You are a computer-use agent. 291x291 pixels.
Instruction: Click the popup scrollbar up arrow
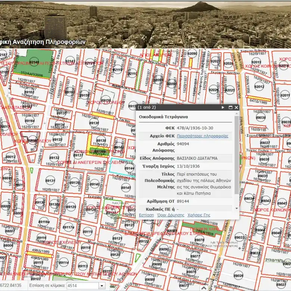click(x=237, y=113)
